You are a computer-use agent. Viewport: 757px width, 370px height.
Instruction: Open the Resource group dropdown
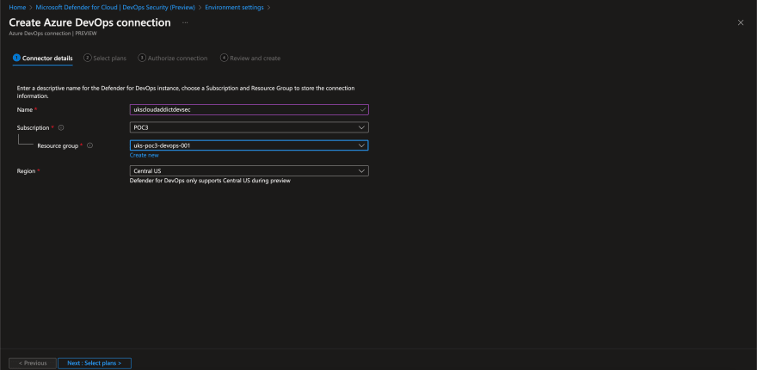coord(249,145)
